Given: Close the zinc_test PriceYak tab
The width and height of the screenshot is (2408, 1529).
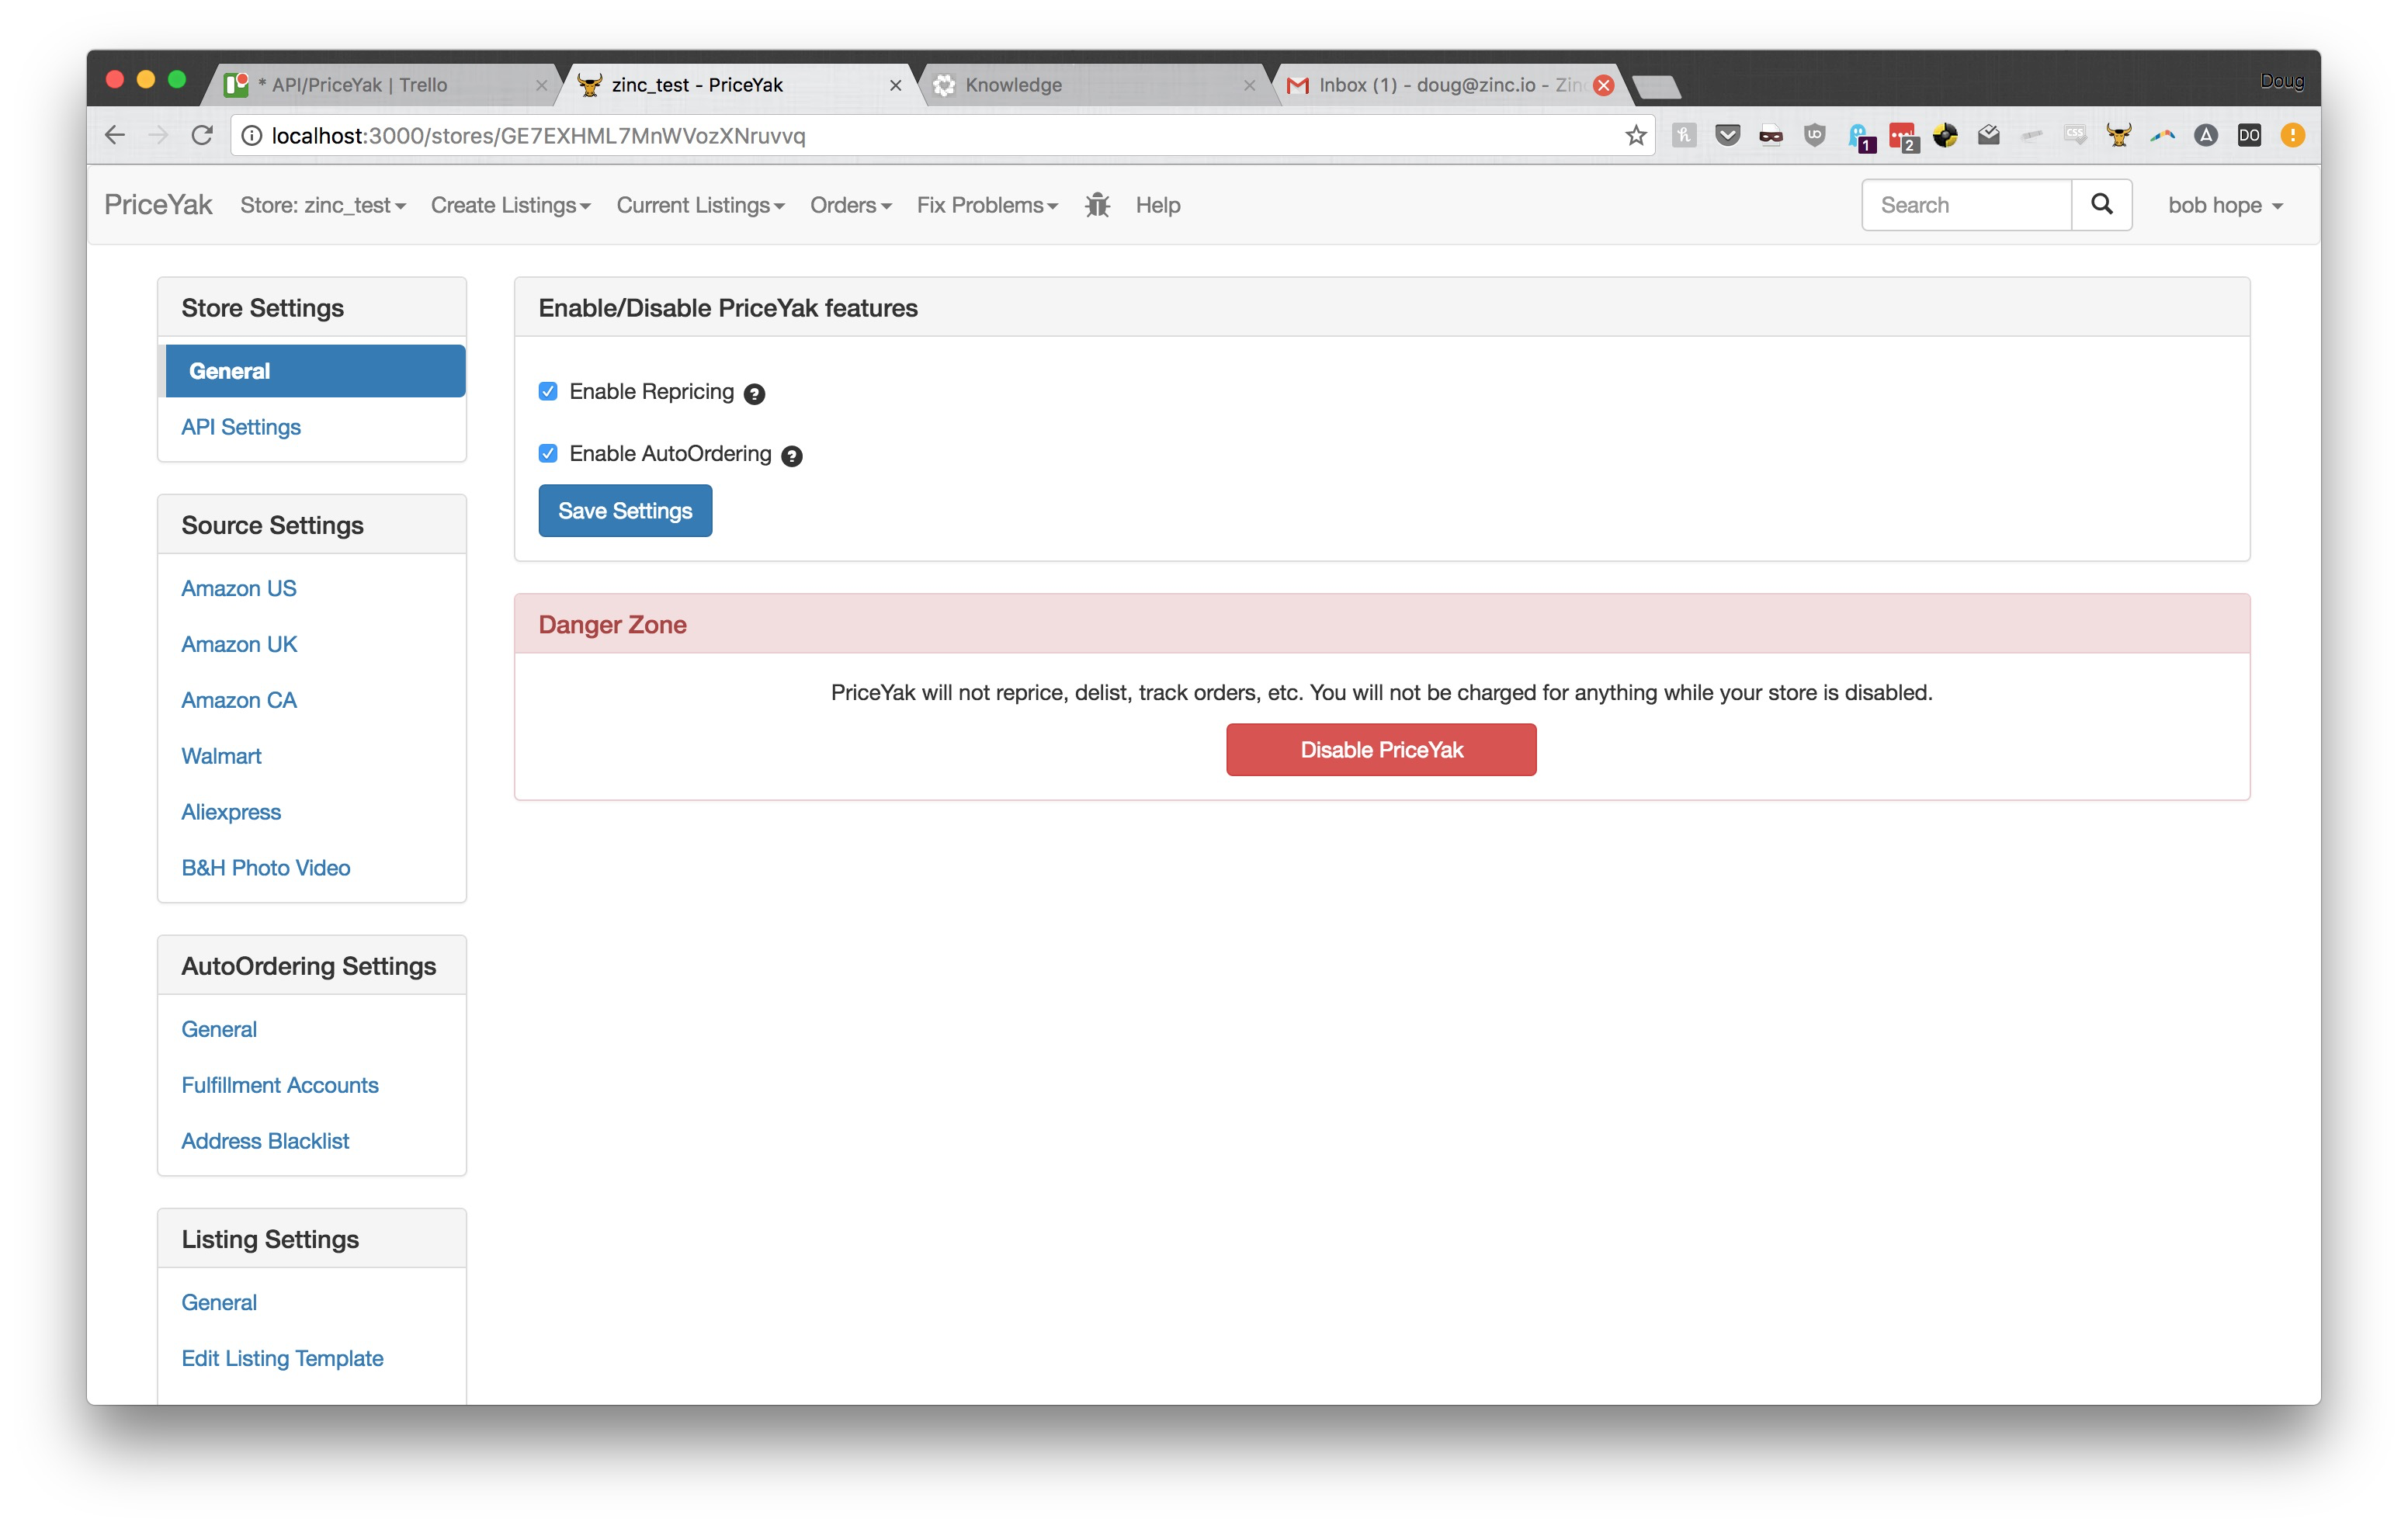Looking at the screenshot, I should (895, 86).
